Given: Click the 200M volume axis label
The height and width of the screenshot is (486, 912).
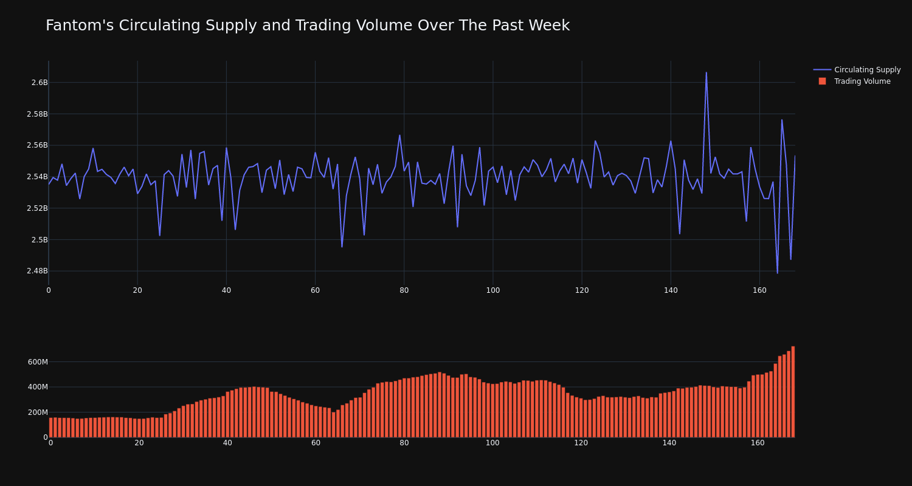Looking at the screenshot, I should click(x=38, y=412).
